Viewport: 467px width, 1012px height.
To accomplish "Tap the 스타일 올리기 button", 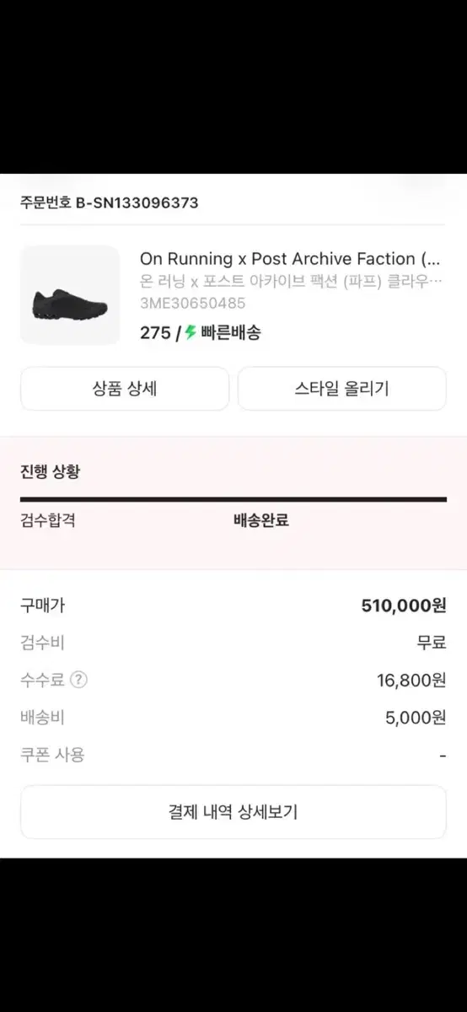I will (342, 389).
